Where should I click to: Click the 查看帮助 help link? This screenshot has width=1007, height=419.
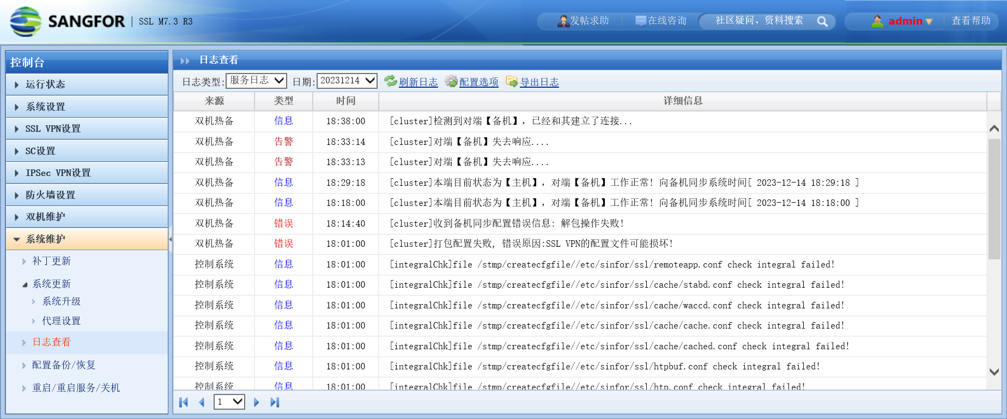pyautogui.click(x=970, y=21)
